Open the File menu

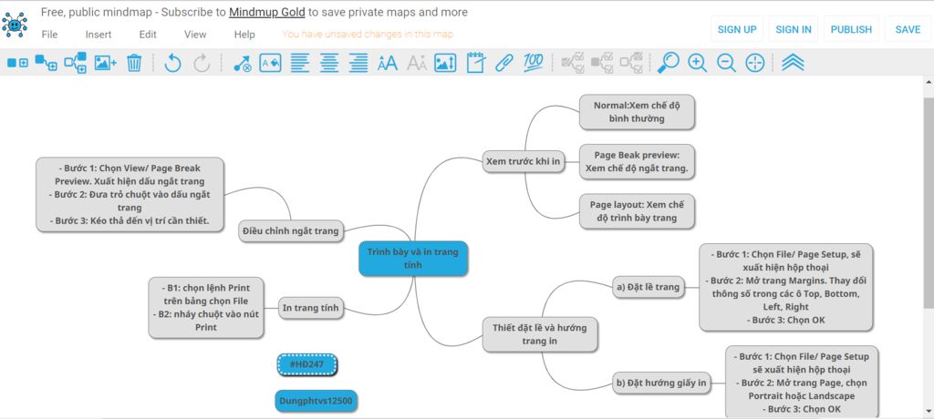[x=49, y=35]
